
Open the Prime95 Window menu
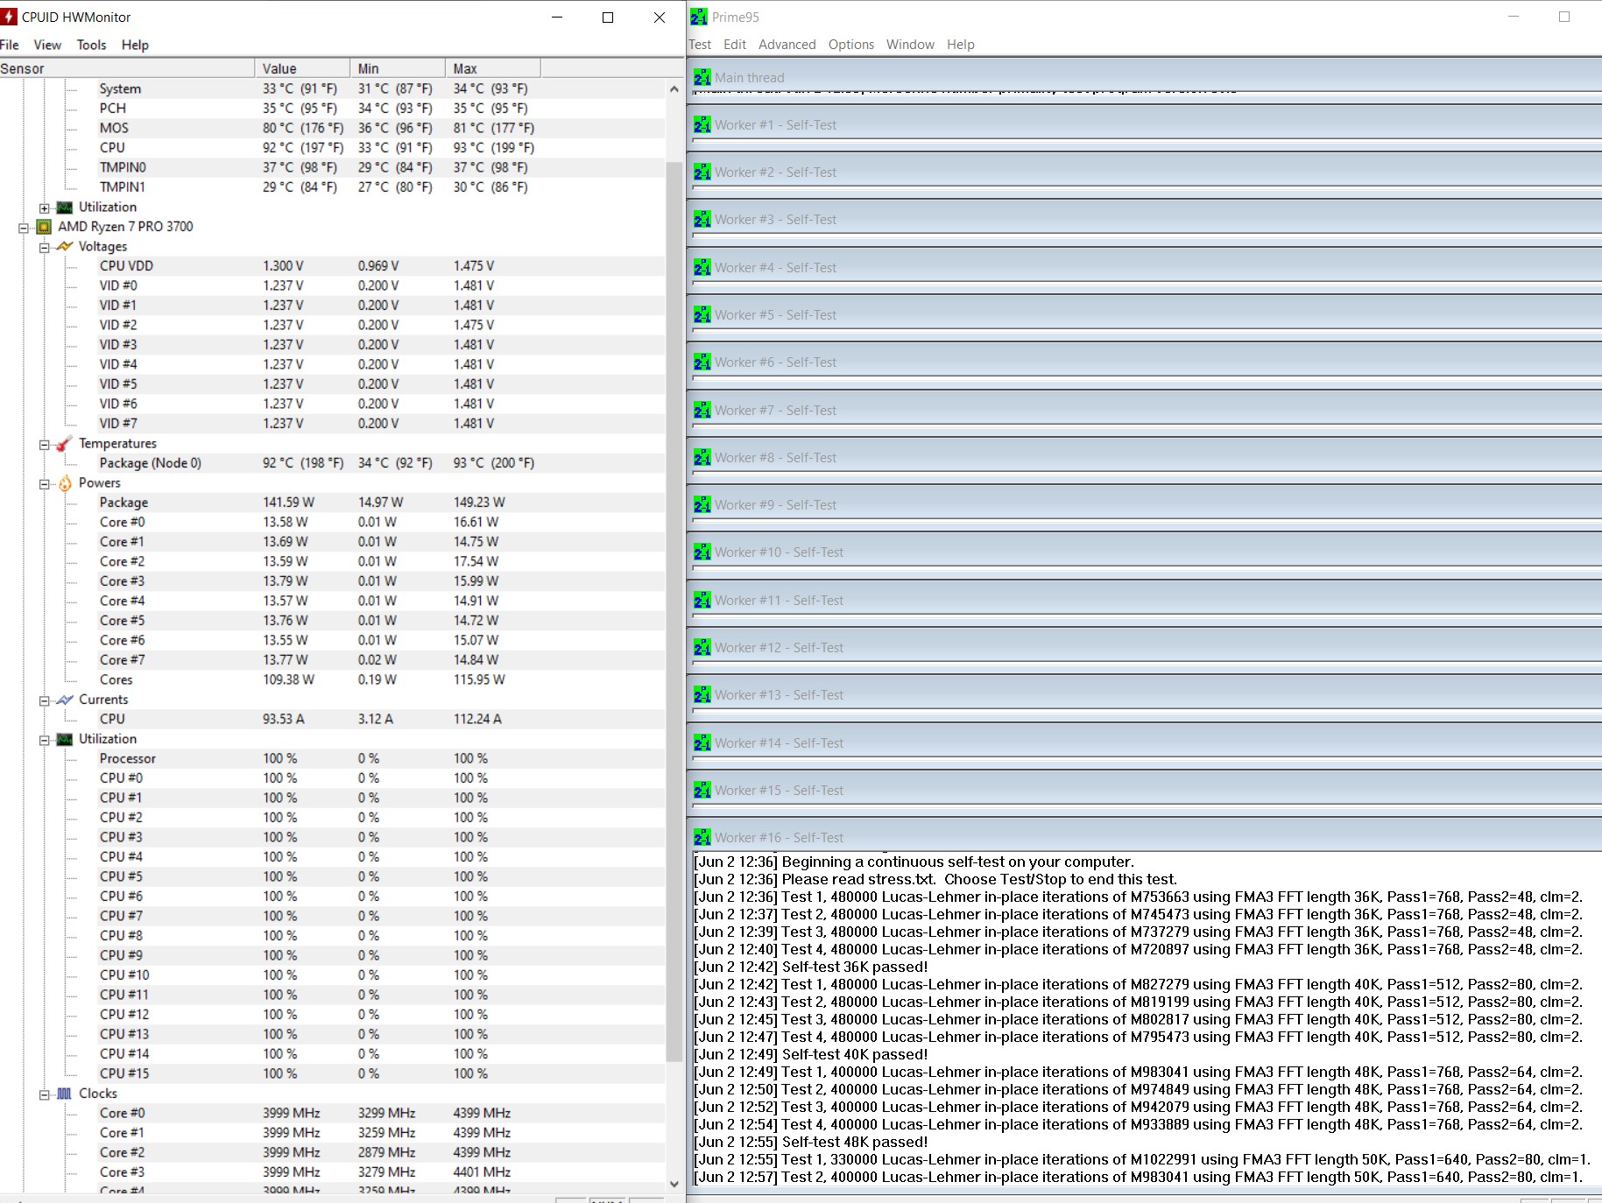(x=910, y=45)
